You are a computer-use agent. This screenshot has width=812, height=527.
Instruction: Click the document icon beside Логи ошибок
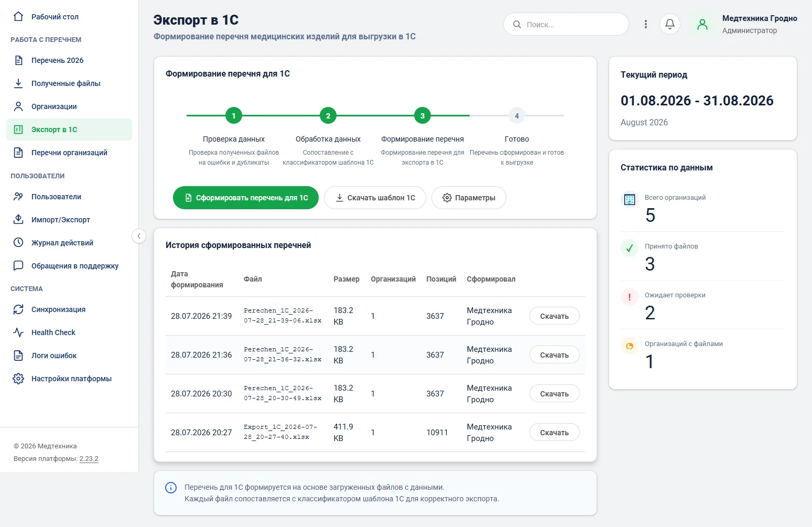pos(18,356)
